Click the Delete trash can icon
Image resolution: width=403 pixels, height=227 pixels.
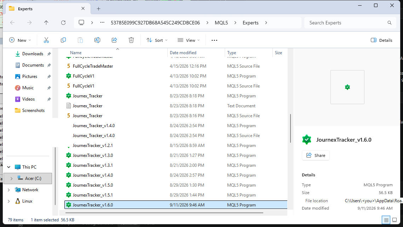pos(131,40)
